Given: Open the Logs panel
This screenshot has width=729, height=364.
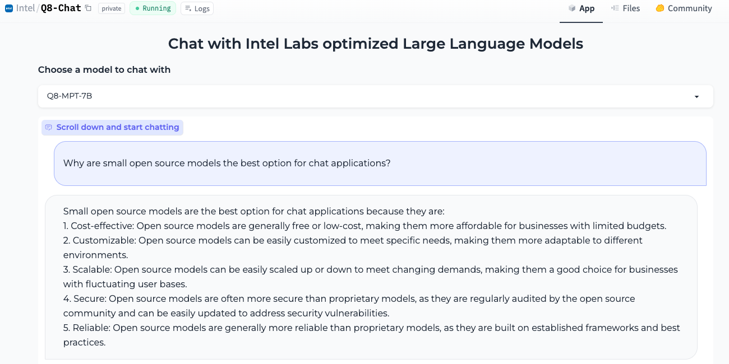Looking at the screenshot, I should (x=197, y=8).
